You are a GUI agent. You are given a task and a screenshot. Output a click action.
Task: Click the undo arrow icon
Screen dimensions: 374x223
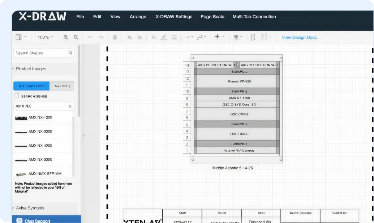[x=90, y=37]
